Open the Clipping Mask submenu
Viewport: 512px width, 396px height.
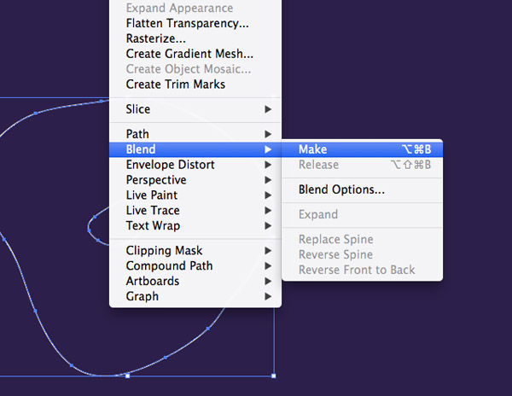(164, 251)
